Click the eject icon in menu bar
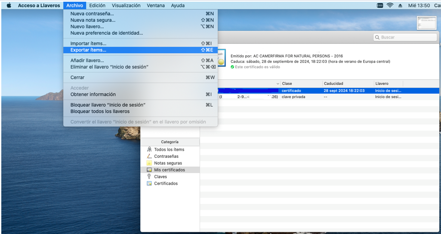 pyautogui.click(x=401, y=5)
